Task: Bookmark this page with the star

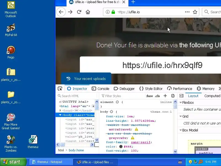Action: tap(195, 12)
